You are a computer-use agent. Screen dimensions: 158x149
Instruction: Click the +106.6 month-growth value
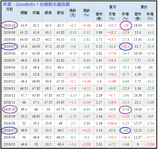[112, 123]
